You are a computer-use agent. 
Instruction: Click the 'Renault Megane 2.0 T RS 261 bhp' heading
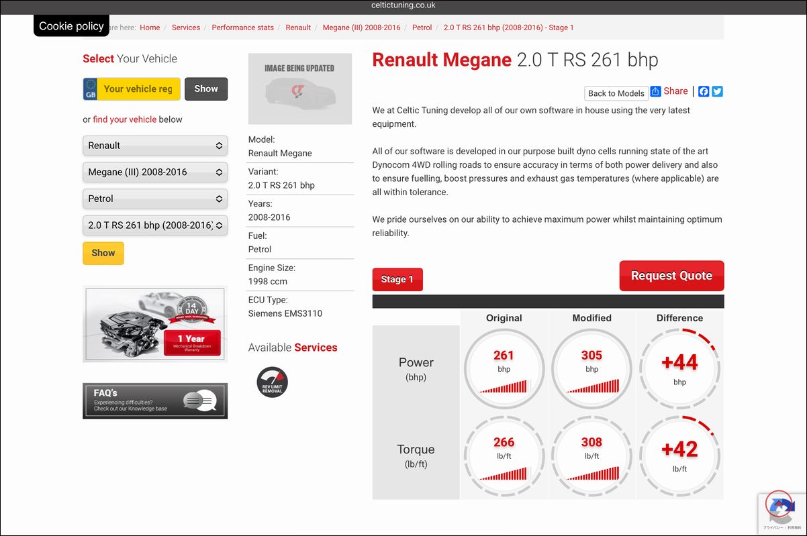point(515,60)
